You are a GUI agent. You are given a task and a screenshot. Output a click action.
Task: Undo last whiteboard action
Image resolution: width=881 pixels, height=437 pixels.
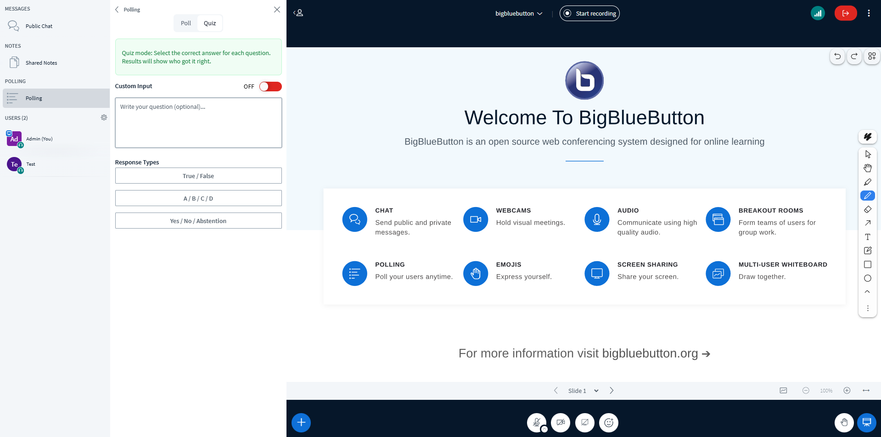[x=837, y=56]
